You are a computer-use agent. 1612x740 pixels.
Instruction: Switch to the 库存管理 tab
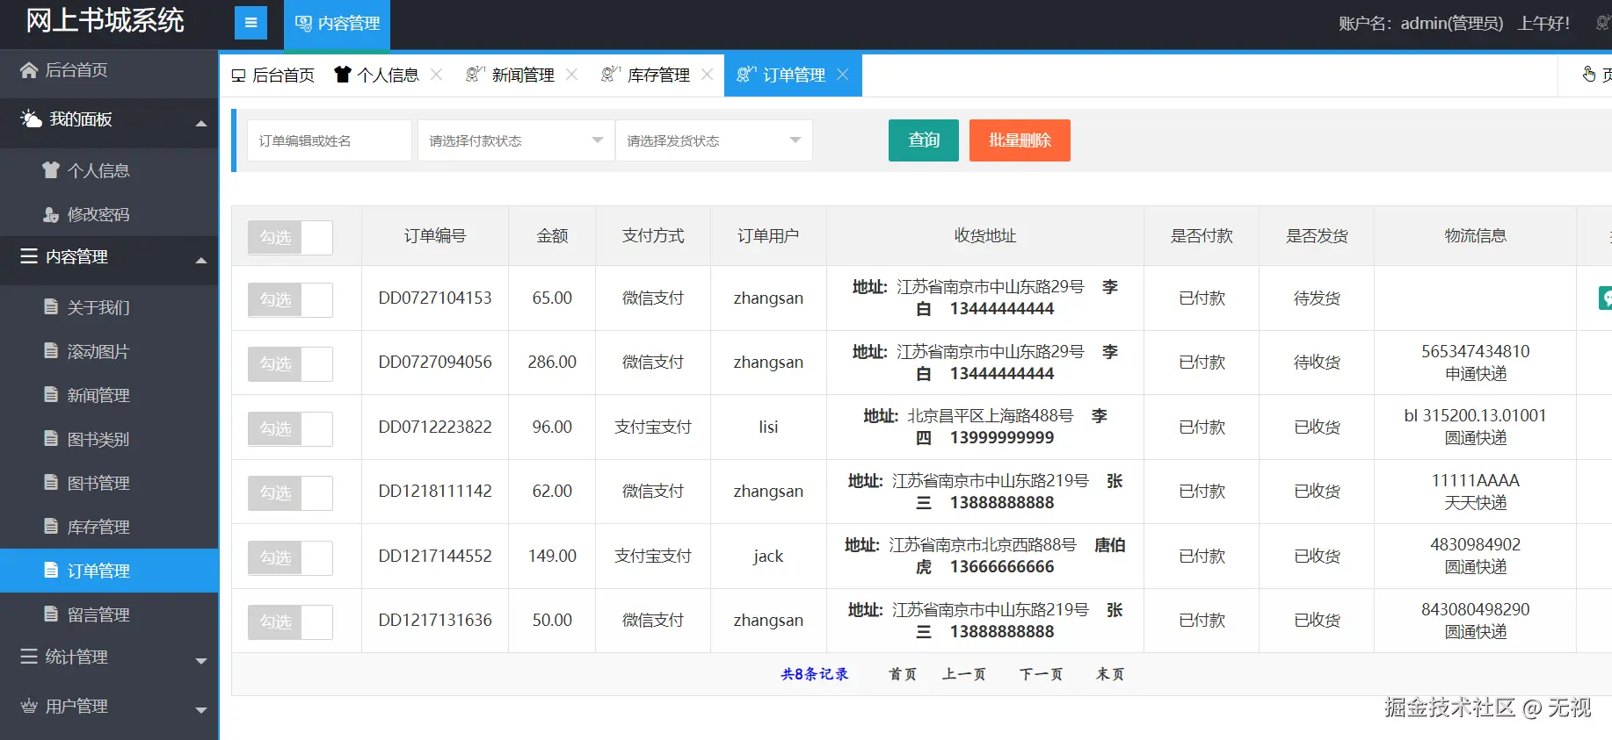(x=657, y=75)
